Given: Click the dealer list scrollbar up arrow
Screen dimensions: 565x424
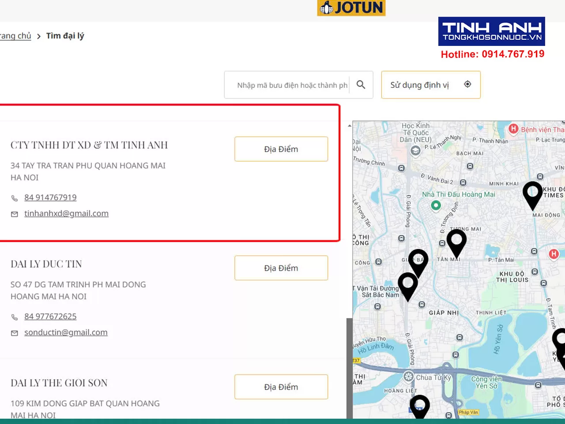Looking at the screenshot, I should (350, 126).
